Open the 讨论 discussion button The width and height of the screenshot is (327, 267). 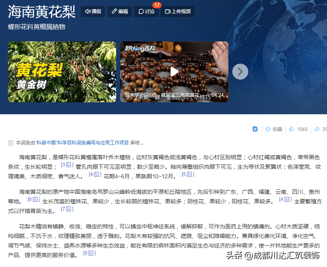pos(146,12)
